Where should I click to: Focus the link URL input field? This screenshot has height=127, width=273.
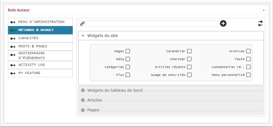(148, 24)
